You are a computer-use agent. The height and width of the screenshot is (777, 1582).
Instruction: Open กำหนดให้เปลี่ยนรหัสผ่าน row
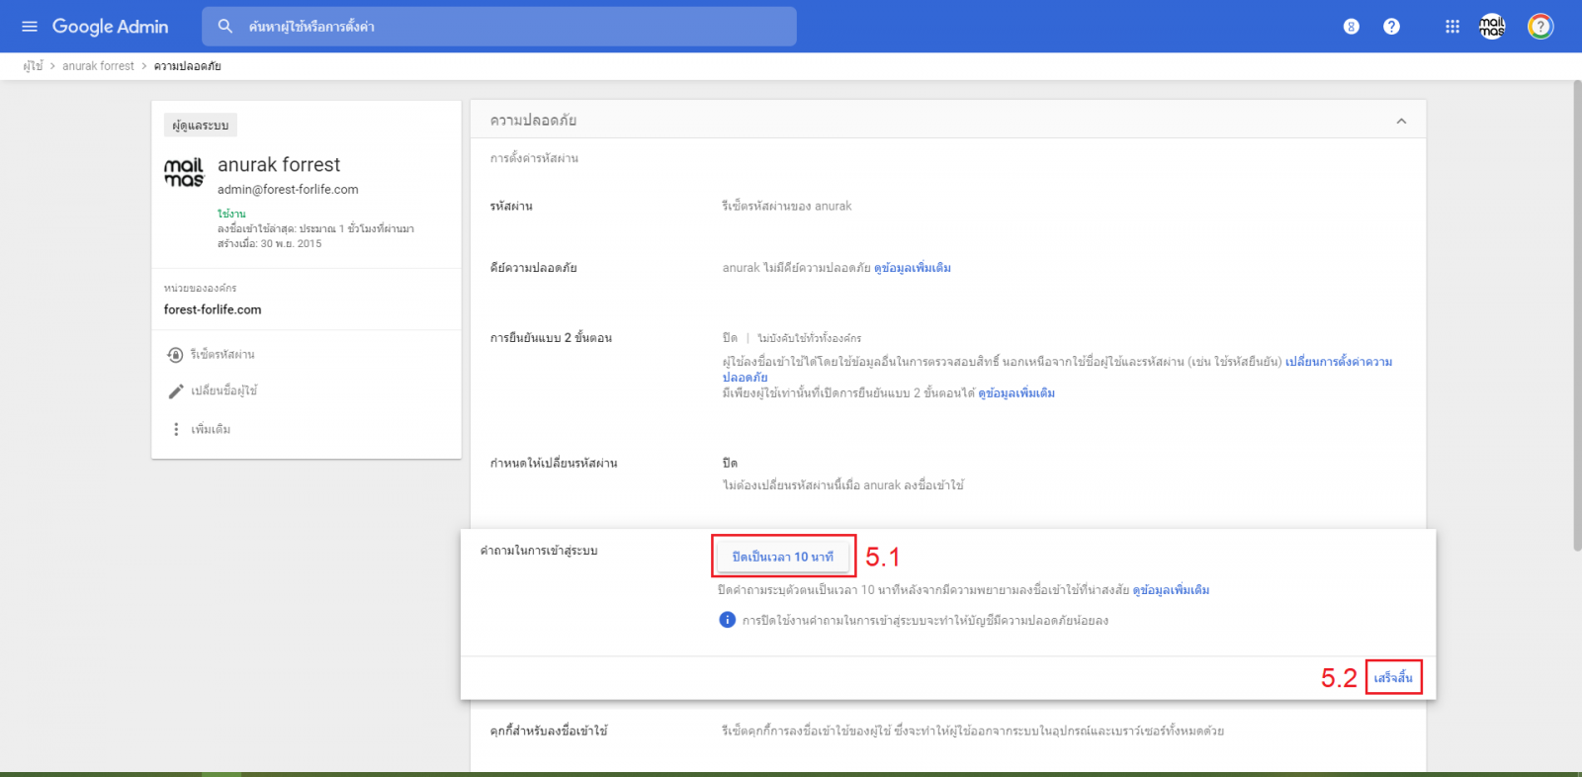pos(948,474)
